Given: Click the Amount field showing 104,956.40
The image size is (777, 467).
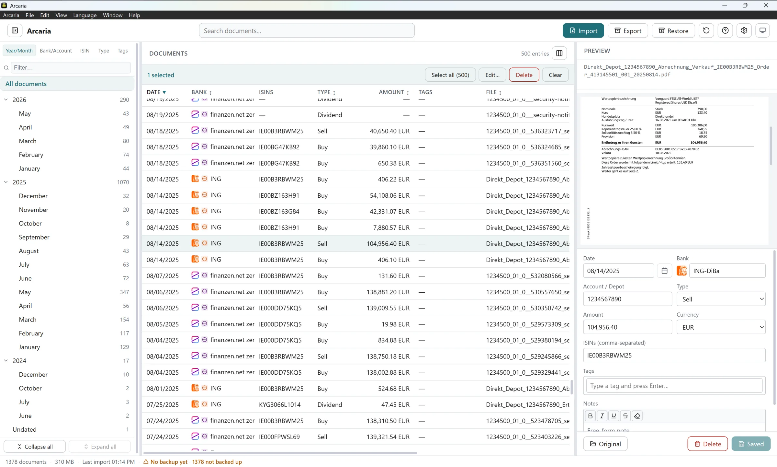Looking at the screenshot, I should (x=627, y=327).
